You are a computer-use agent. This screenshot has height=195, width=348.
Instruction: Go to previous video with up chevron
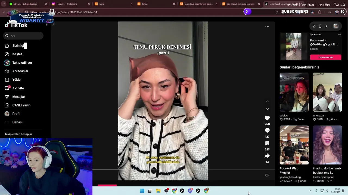(x=267, y=101)
